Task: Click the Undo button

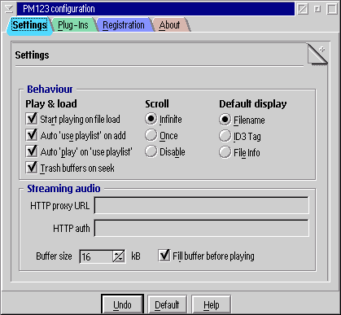Action: (122, 304)
